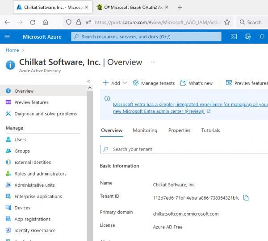Open a new browser tab

[x=180, y=8]
